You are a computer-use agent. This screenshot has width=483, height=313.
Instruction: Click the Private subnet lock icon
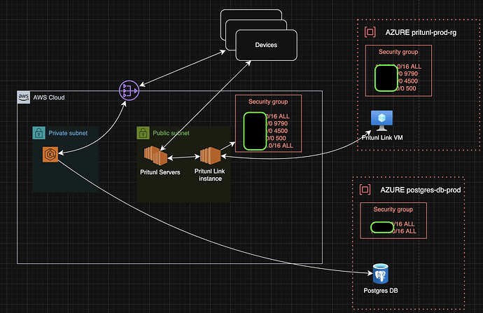click(38, 132)
